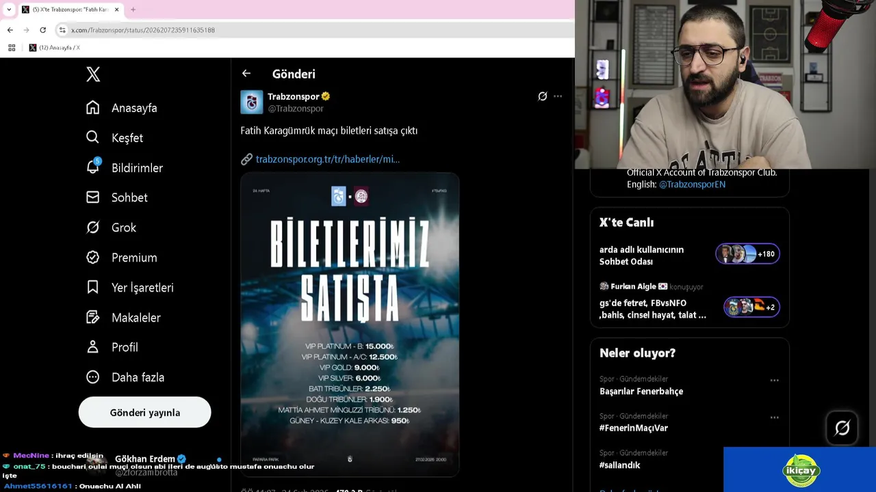
Task: Click browser back arrow
Action: [10, 30]
